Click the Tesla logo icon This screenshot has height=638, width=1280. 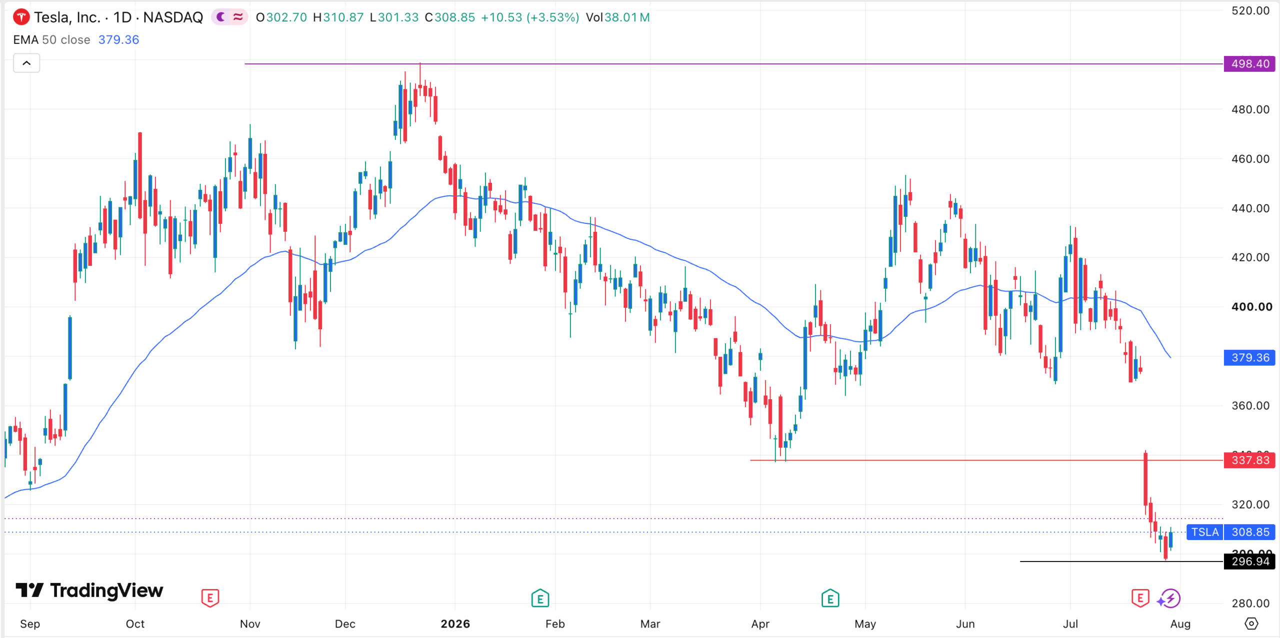(21, 17)
